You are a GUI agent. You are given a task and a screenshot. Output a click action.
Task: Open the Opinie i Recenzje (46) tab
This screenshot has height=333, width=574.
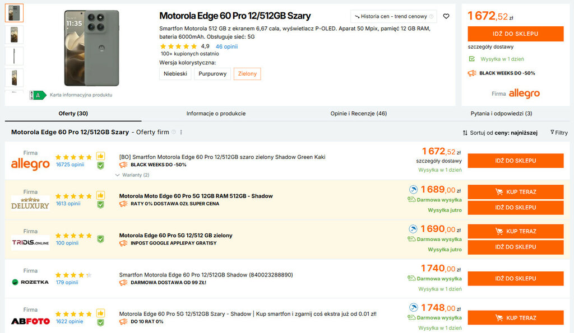tap(359, 114)
